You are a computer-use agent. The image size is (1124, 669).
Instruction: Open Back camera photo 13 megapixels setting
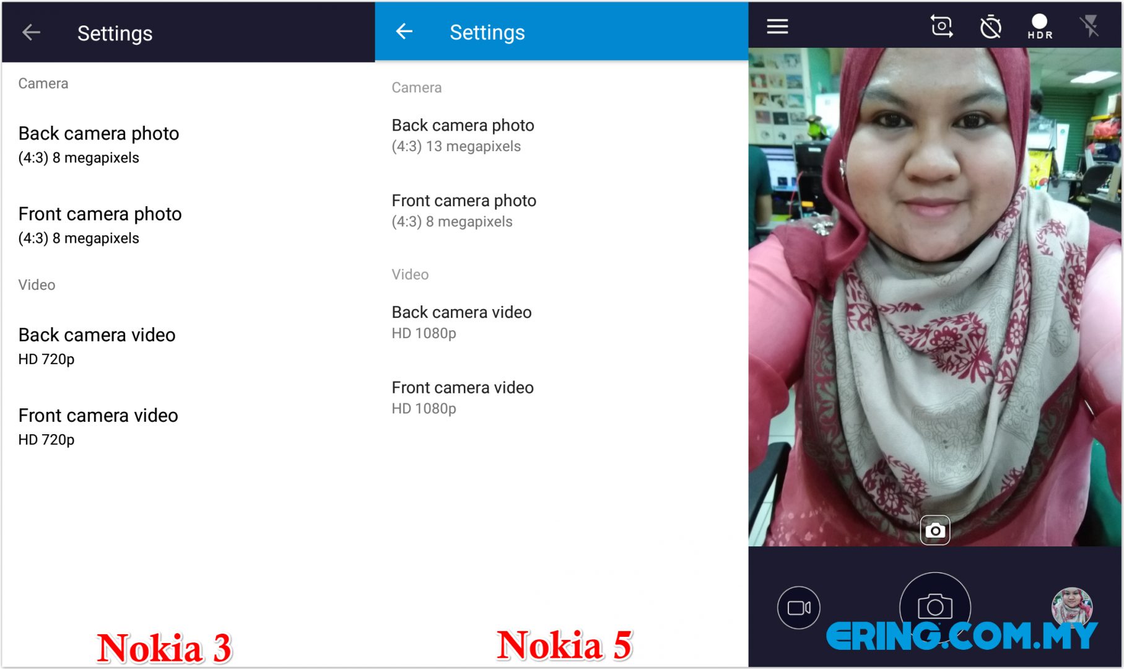(x=562, y=136)
